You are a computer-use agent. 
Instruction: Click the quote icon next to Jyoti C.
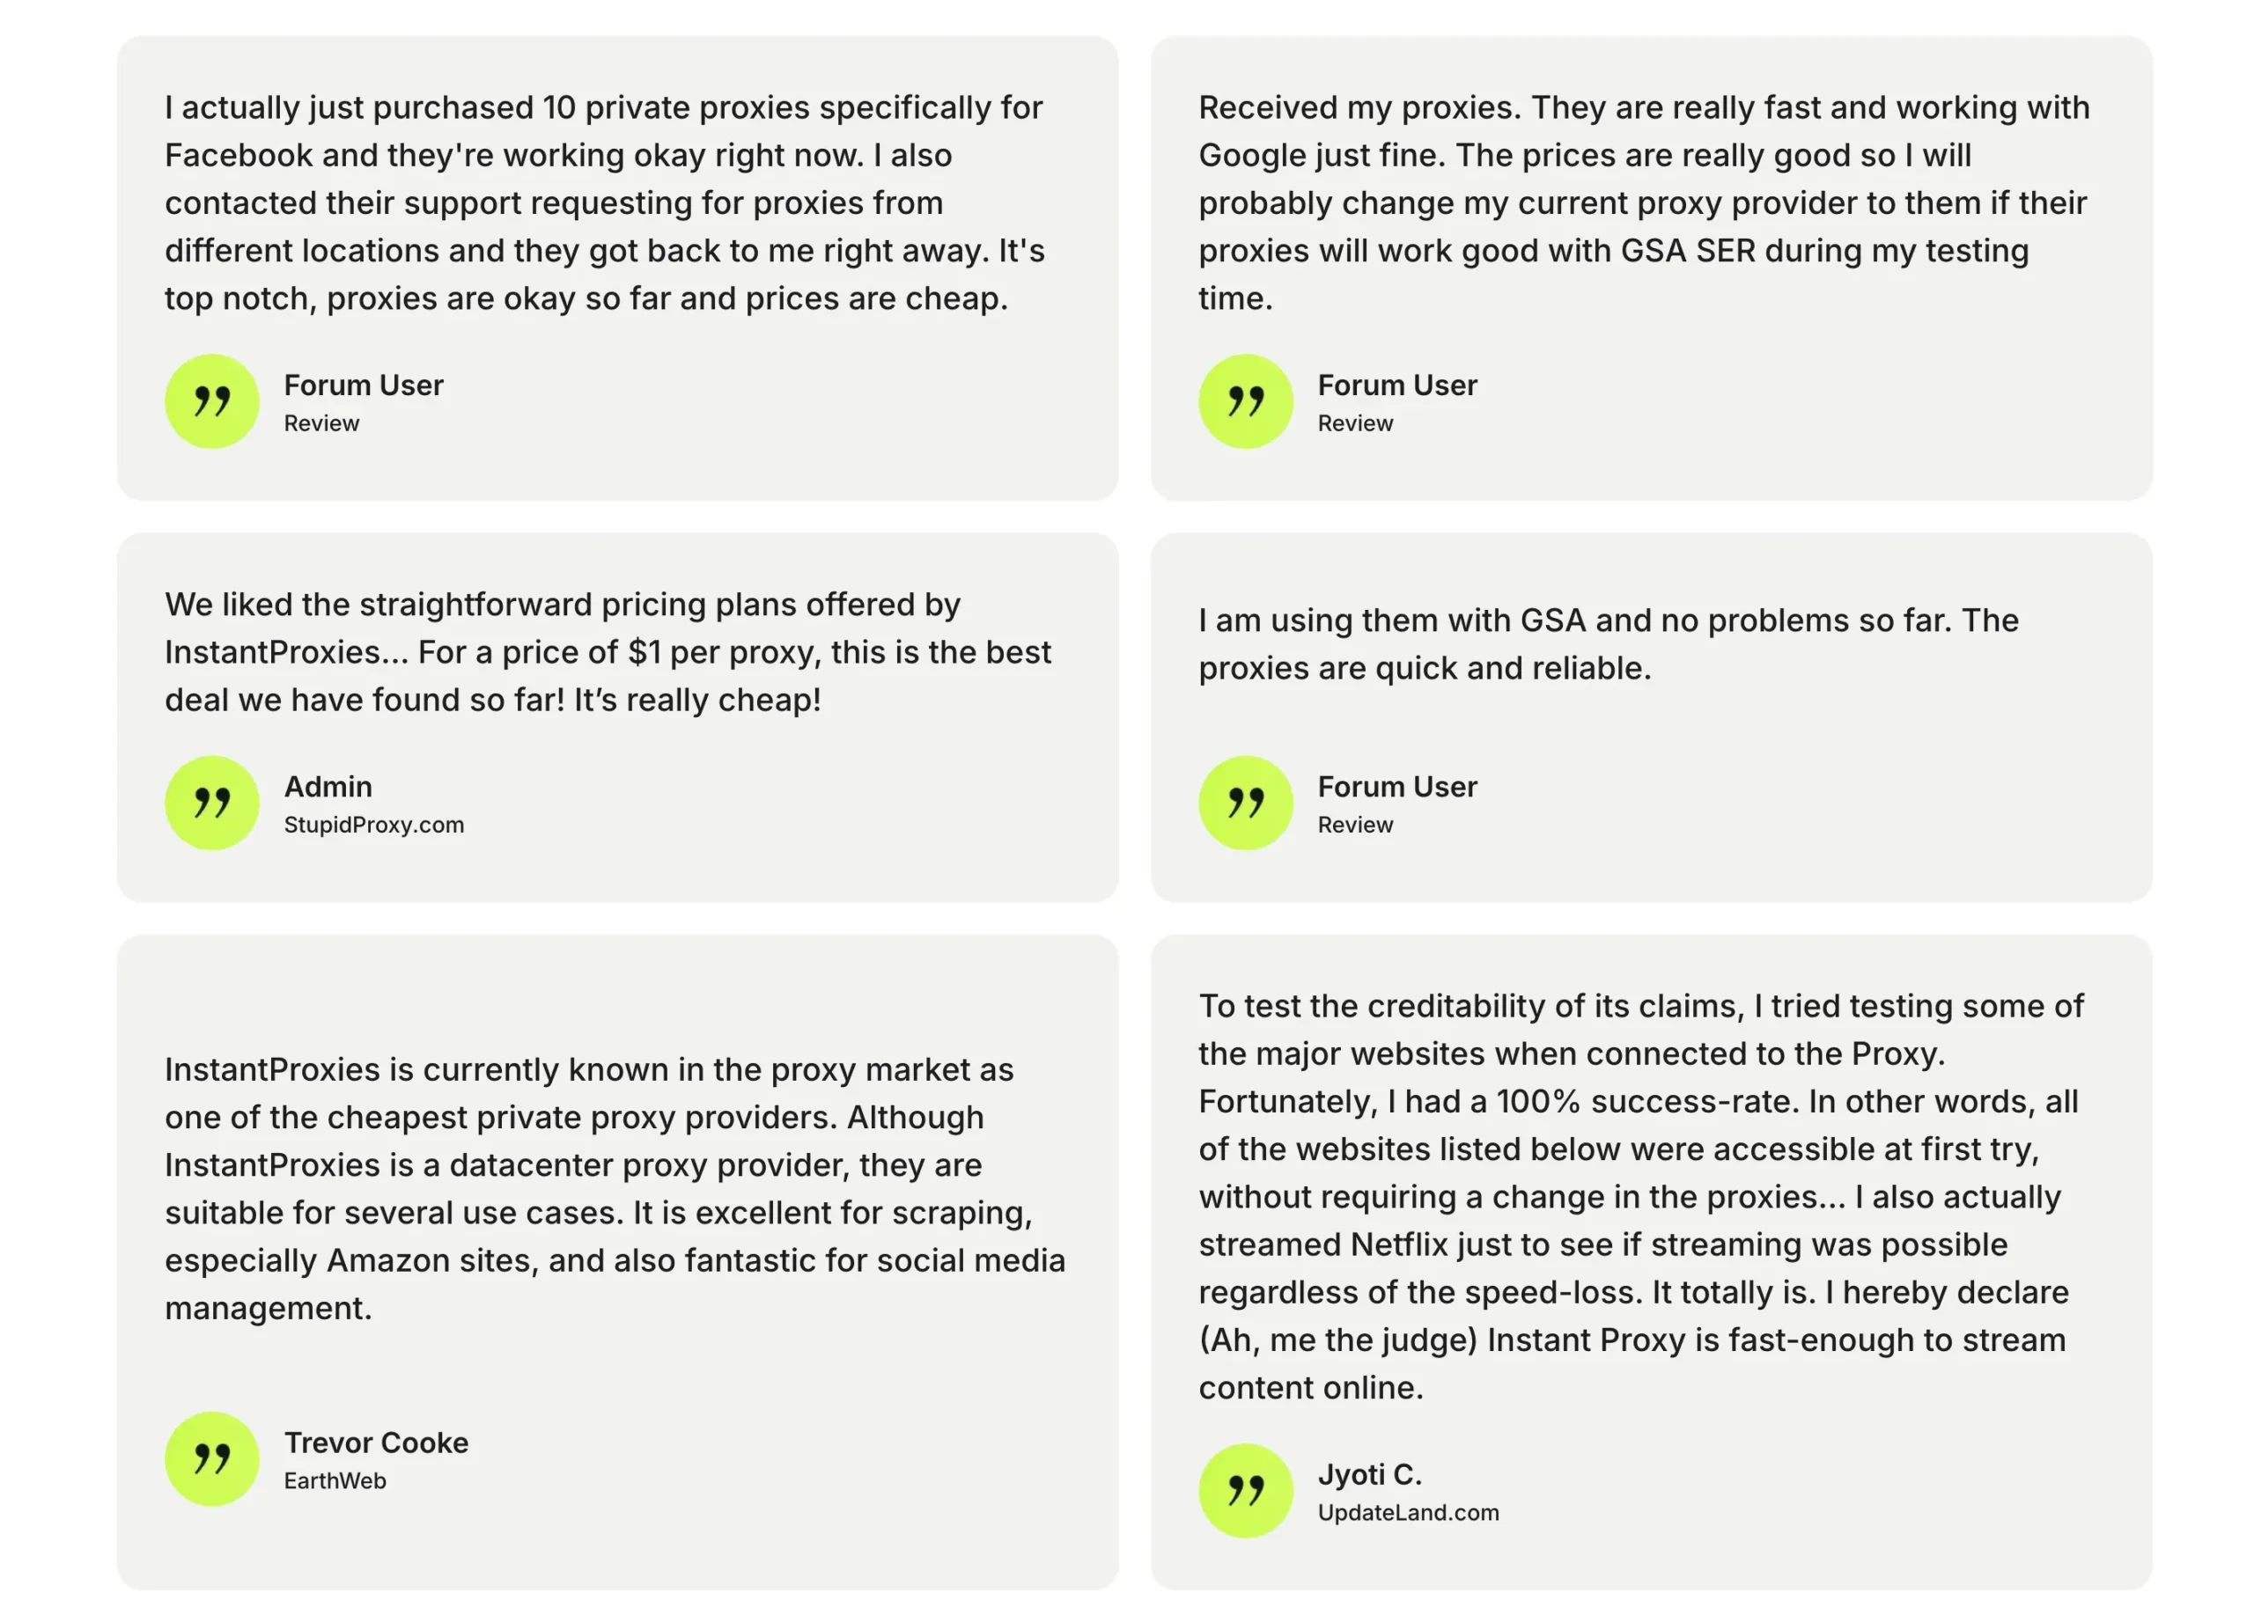1245,1490
